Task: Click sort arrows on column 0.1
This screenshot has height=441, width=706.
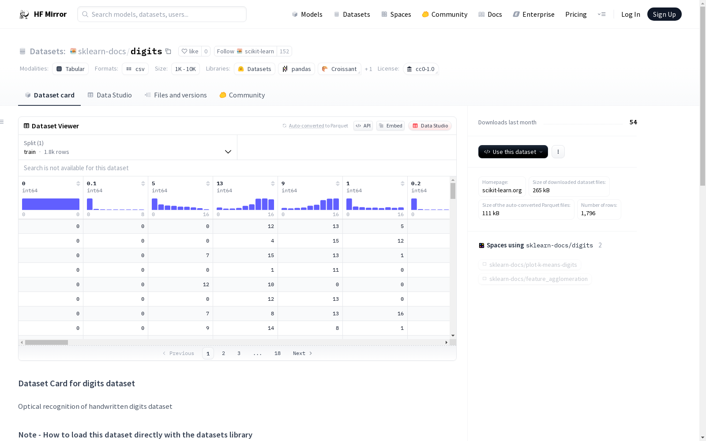Action: coord(143,183)
